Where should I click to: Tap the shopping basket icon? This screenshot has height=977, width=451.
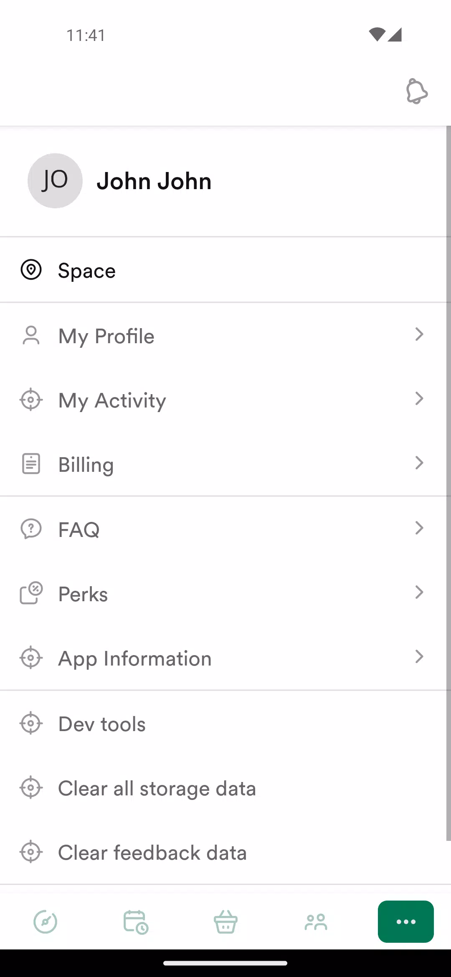[x=225, y=921]
